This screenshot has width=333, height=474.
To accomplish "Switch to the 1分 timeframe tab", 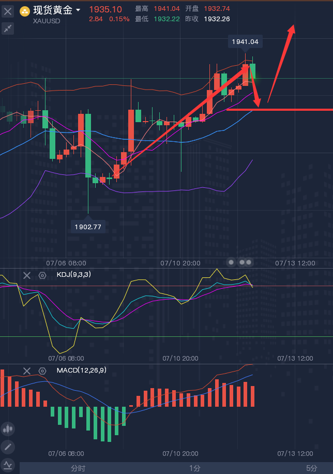I will 194,468.
